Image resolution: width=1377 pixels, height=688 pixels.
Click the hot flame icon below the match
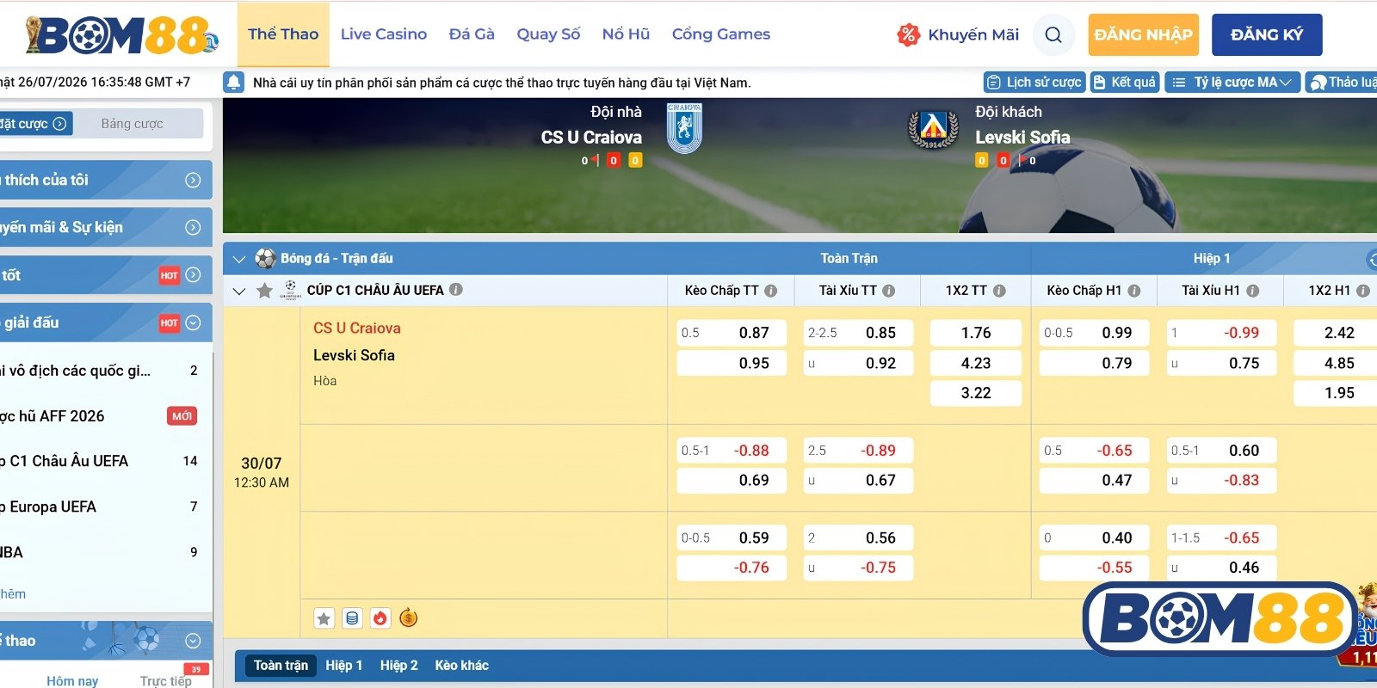click(380, 618)
